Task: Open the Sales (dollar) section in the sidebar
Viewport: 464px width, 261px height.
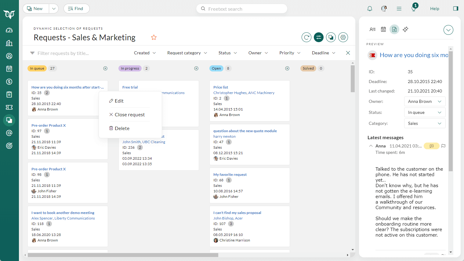Action: tap(9, 82)
